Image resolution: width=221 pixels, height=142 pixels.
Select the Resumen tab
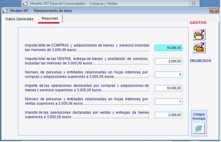point(50,19)
